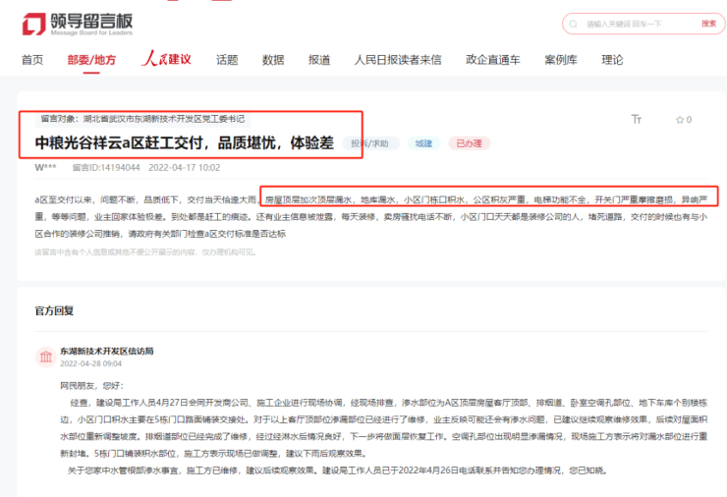Click the 东湖新技术开发区信访局 avatar icon
The image size is (727, 497).
(x=45, y=357)
